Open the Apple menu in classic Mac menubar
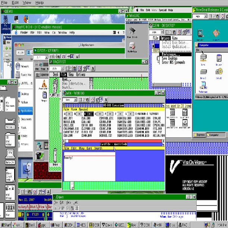Image resolution: width=228 pixels, height=228 pixels. coord(137,10)
